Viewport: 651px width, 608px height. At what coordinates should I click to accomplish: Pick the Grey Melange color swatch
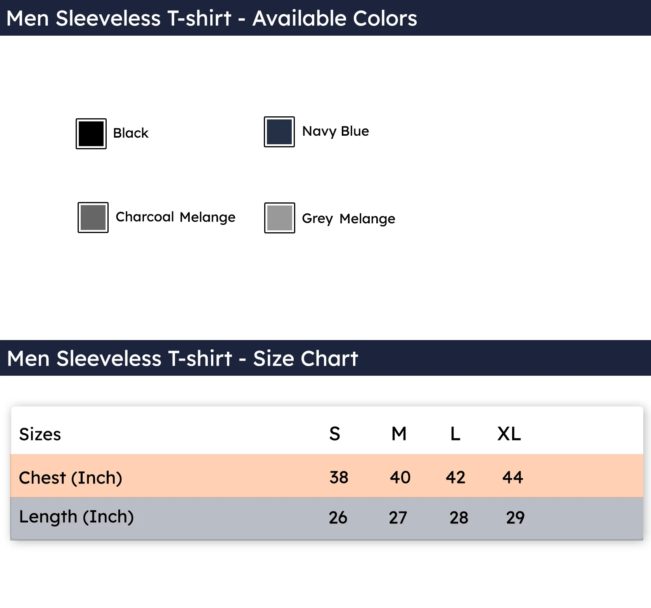(x=280, y=218)
